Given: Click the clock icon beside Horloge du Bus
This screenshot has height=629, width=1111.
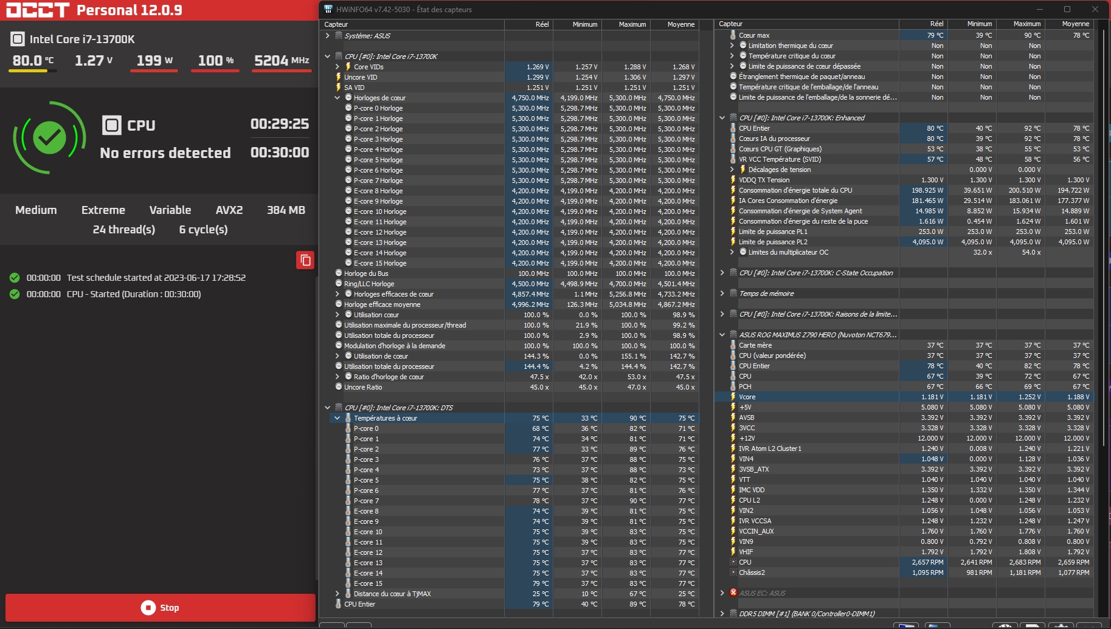Looking at the screenshot, I should 339,273.
